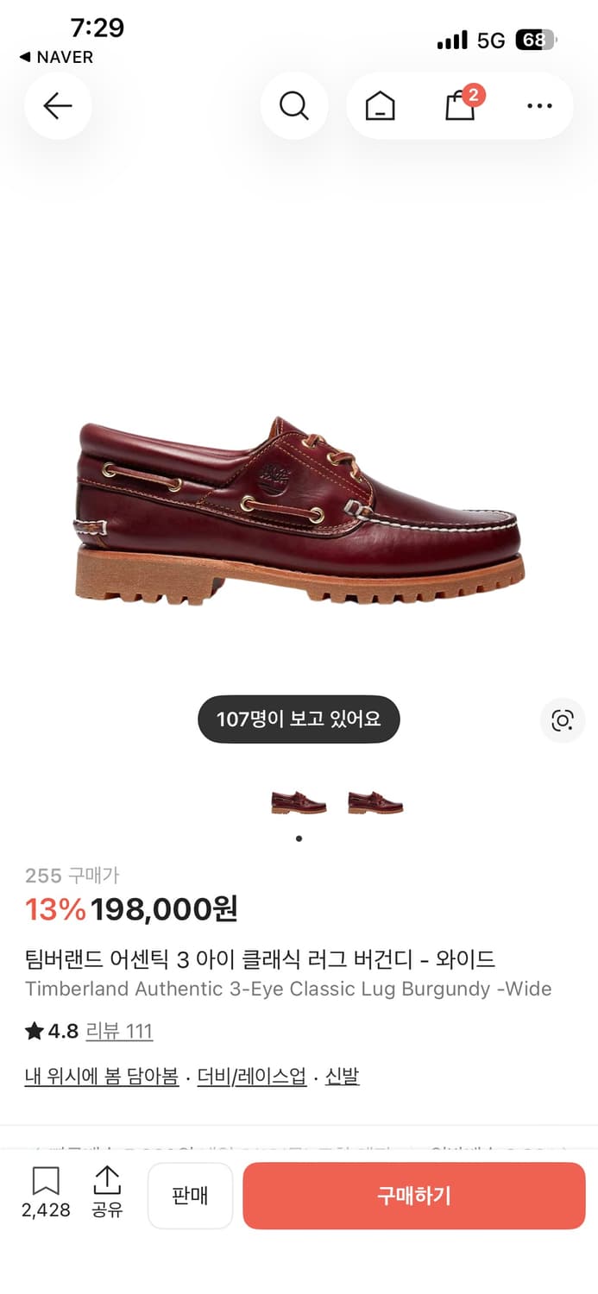The height and width of the screenshot is (1294, 598).
Task: Tap the back arrow icon
Action: (58, 106)
